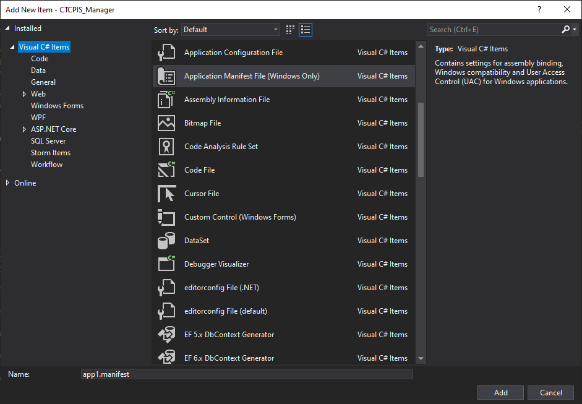The width and height of the screenshot is (582, 404).
Task: Open the Sort by Default dropdown
Action: tap(231, 30)
